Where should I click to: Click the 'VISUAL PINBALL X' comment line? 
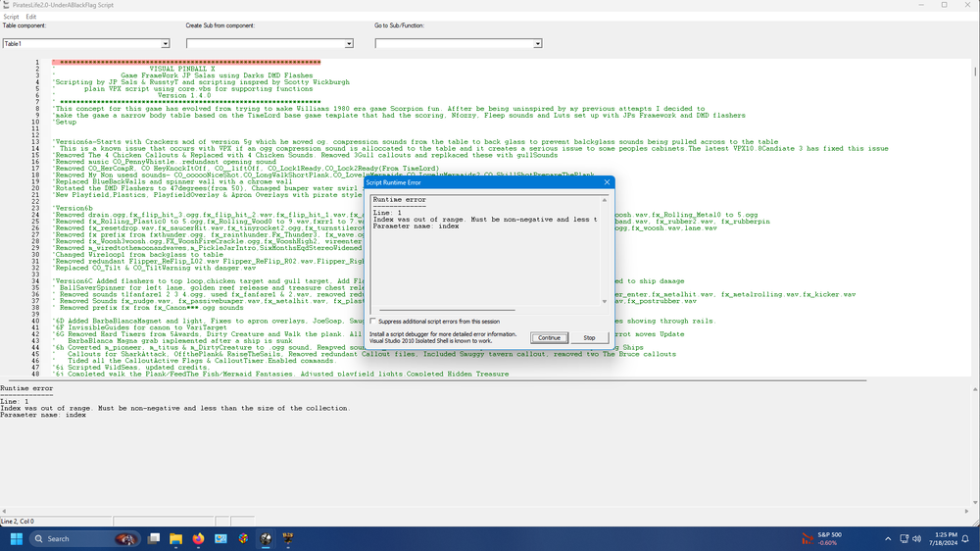[182, 69]
